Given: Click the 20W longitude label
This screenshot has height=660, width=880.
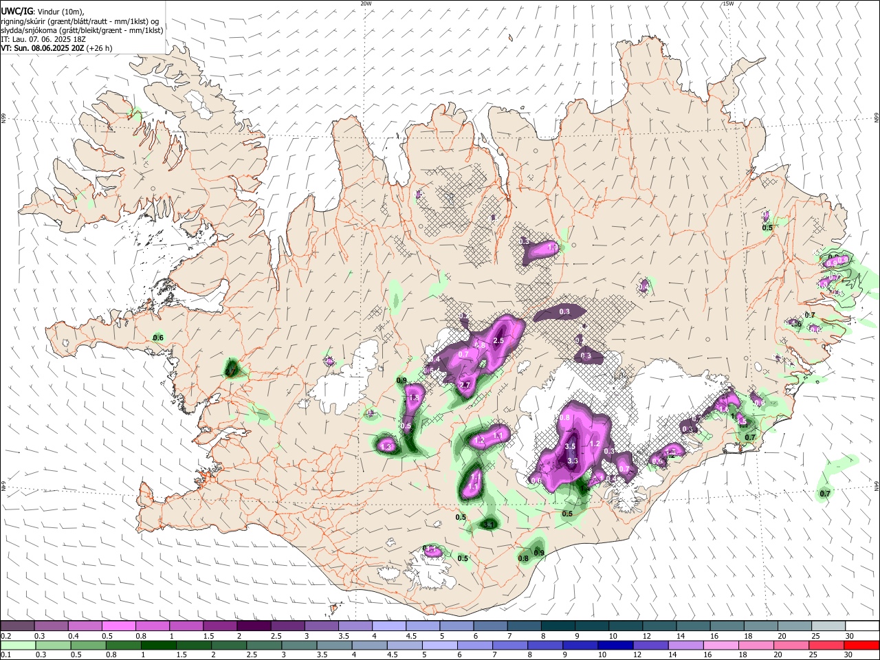Looking at the screenshot, I should (x=366, y=3).
